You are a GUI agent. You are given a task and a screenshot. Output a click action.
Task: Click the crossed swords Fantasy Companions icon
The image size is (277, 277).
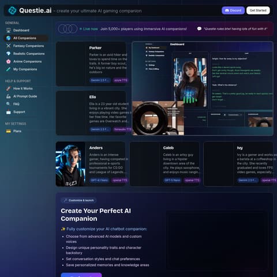click(x=8, y=46)
